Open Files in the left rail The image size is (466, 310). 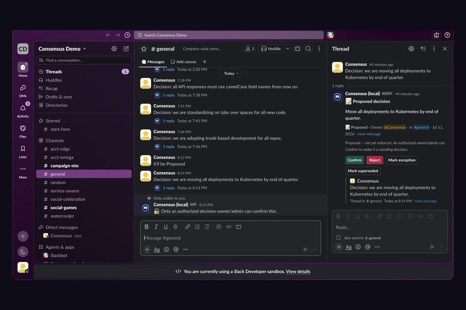pos(23,131)
